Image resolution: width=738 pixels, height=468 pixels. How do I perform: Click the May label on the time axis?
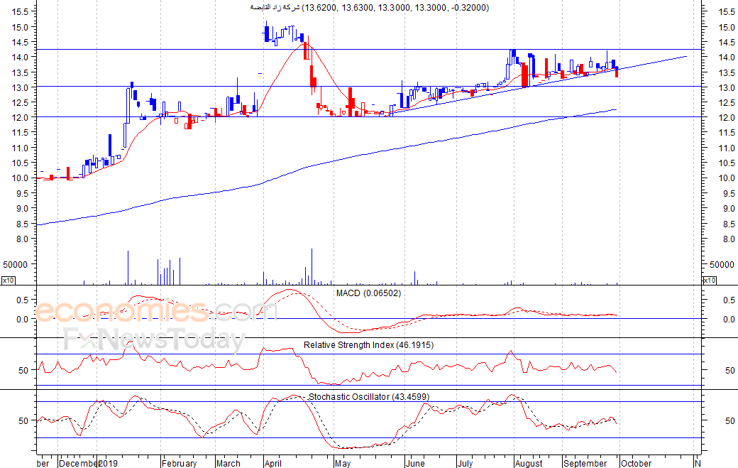coord(343,463)
